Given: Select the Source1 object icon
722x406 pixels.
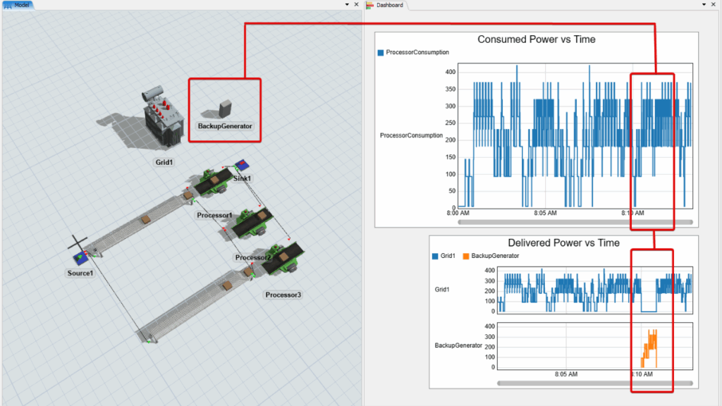Looking at the screenshot, I should 82,257.
